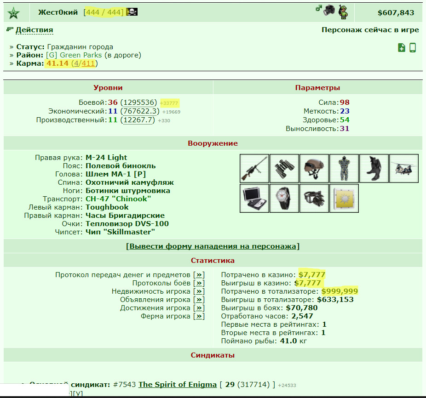
Task: Click Вывести форму нападения на персонажа
Action: pyautogui.click(x=213, y=246)
